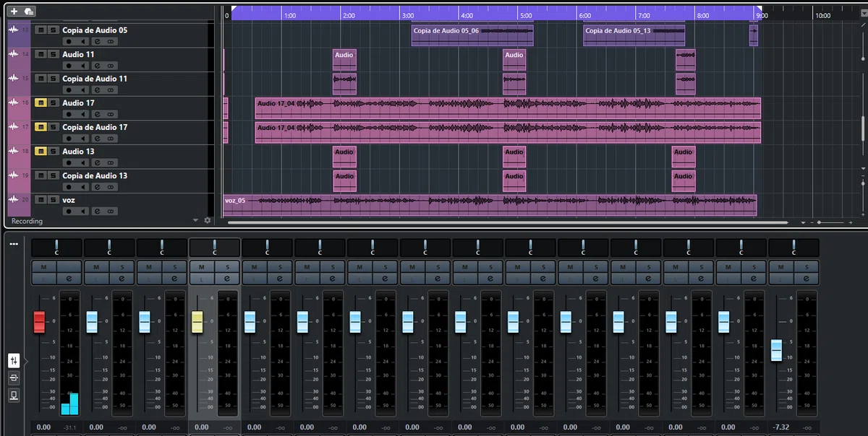The image size is (868, 436).
Task: Click the waveform icon of Audio 13 track
Action: (x=13, y=151)
